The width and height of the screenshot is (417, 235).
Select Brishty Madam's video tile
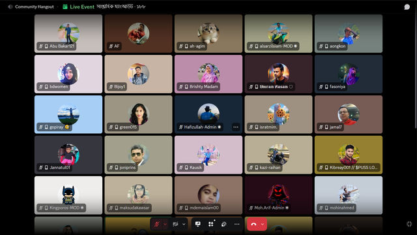[x=208, y=74]
